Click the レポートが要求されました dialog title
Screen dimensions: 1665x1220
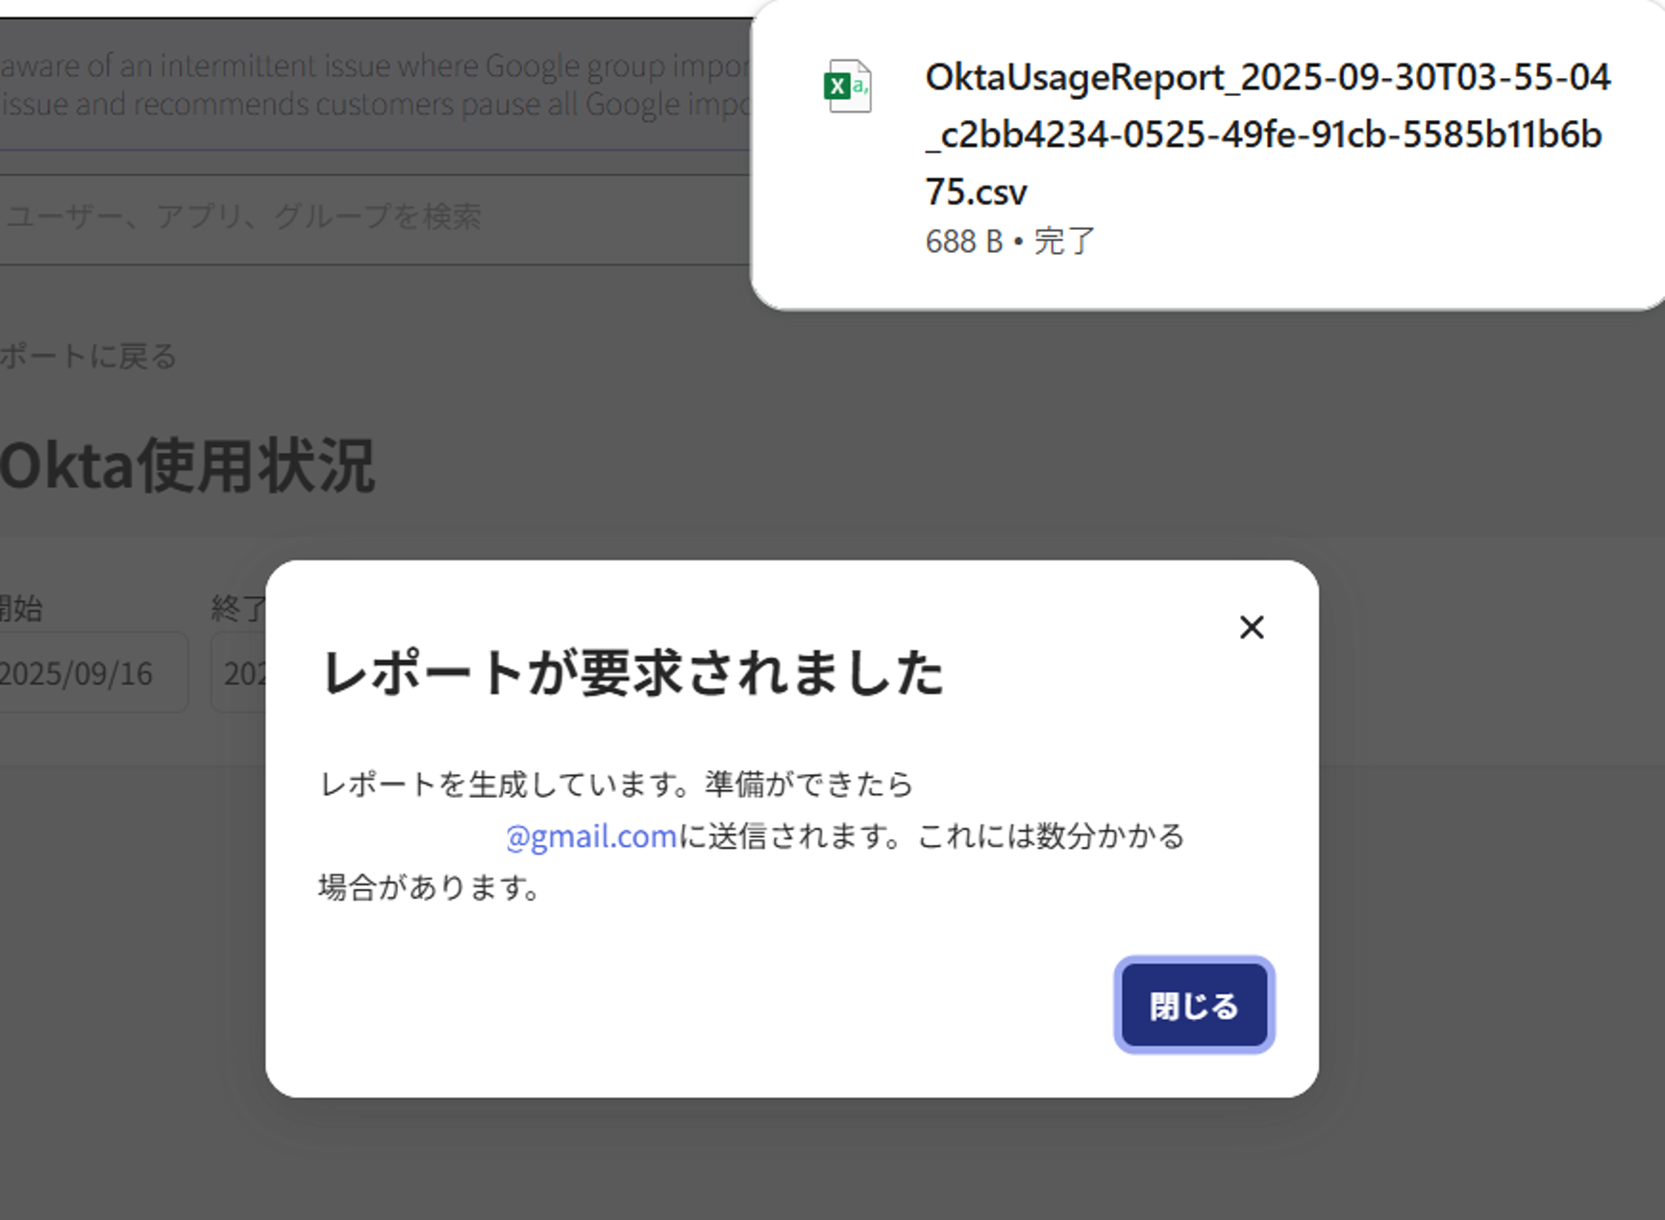click(x=632, y=672)
